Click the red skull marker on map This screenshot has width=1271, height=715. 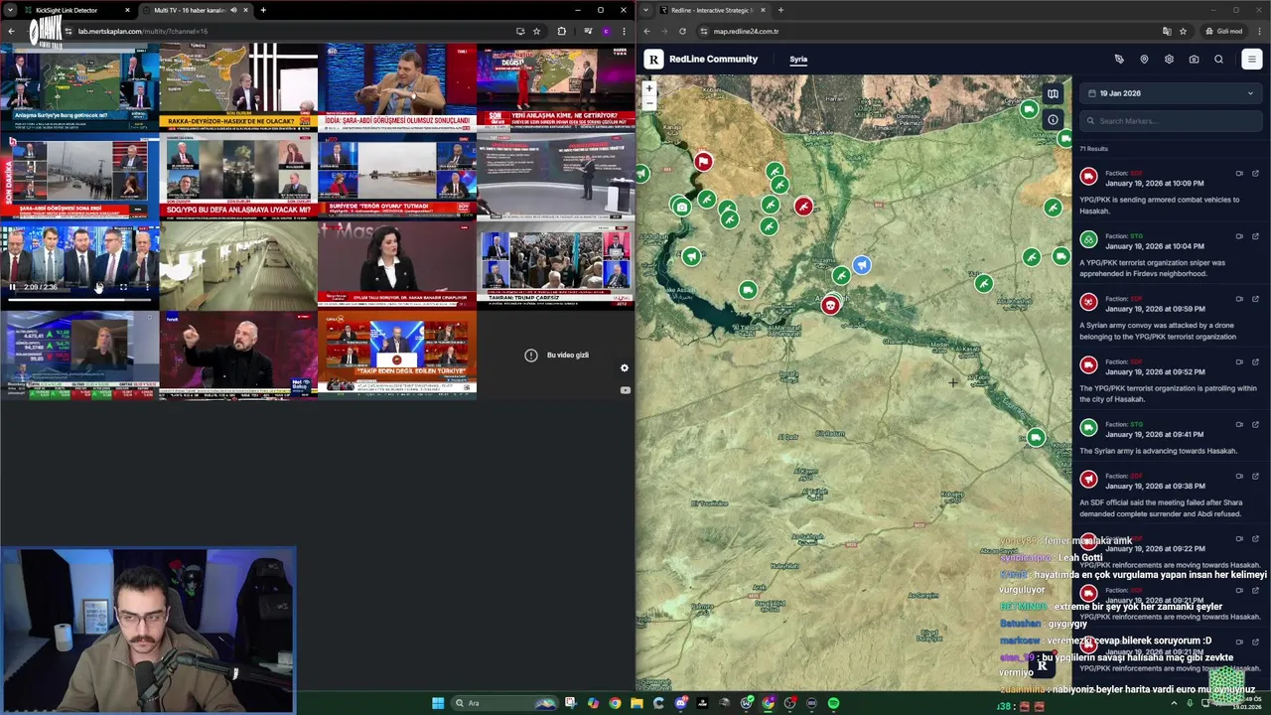click(x=830, y=306)
